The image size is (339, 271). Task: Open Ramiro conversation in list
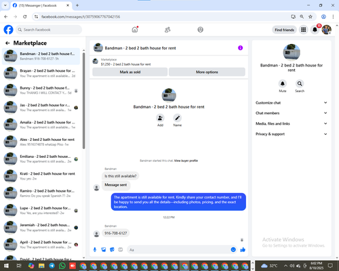coord(41,193)
